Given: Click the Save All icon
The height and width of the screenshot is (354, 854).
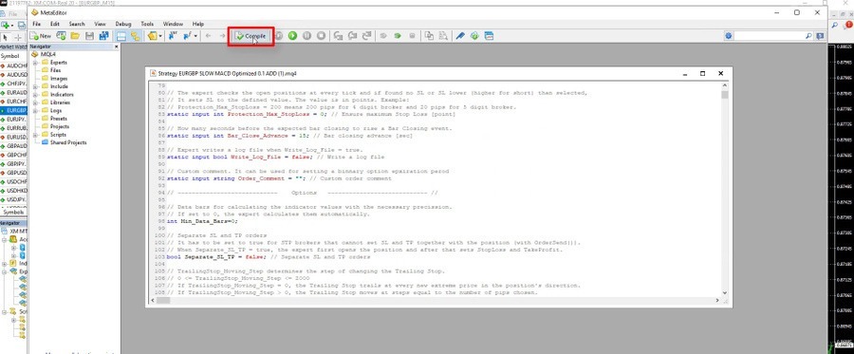Looking at the screenshot, I should coord(103,36).
